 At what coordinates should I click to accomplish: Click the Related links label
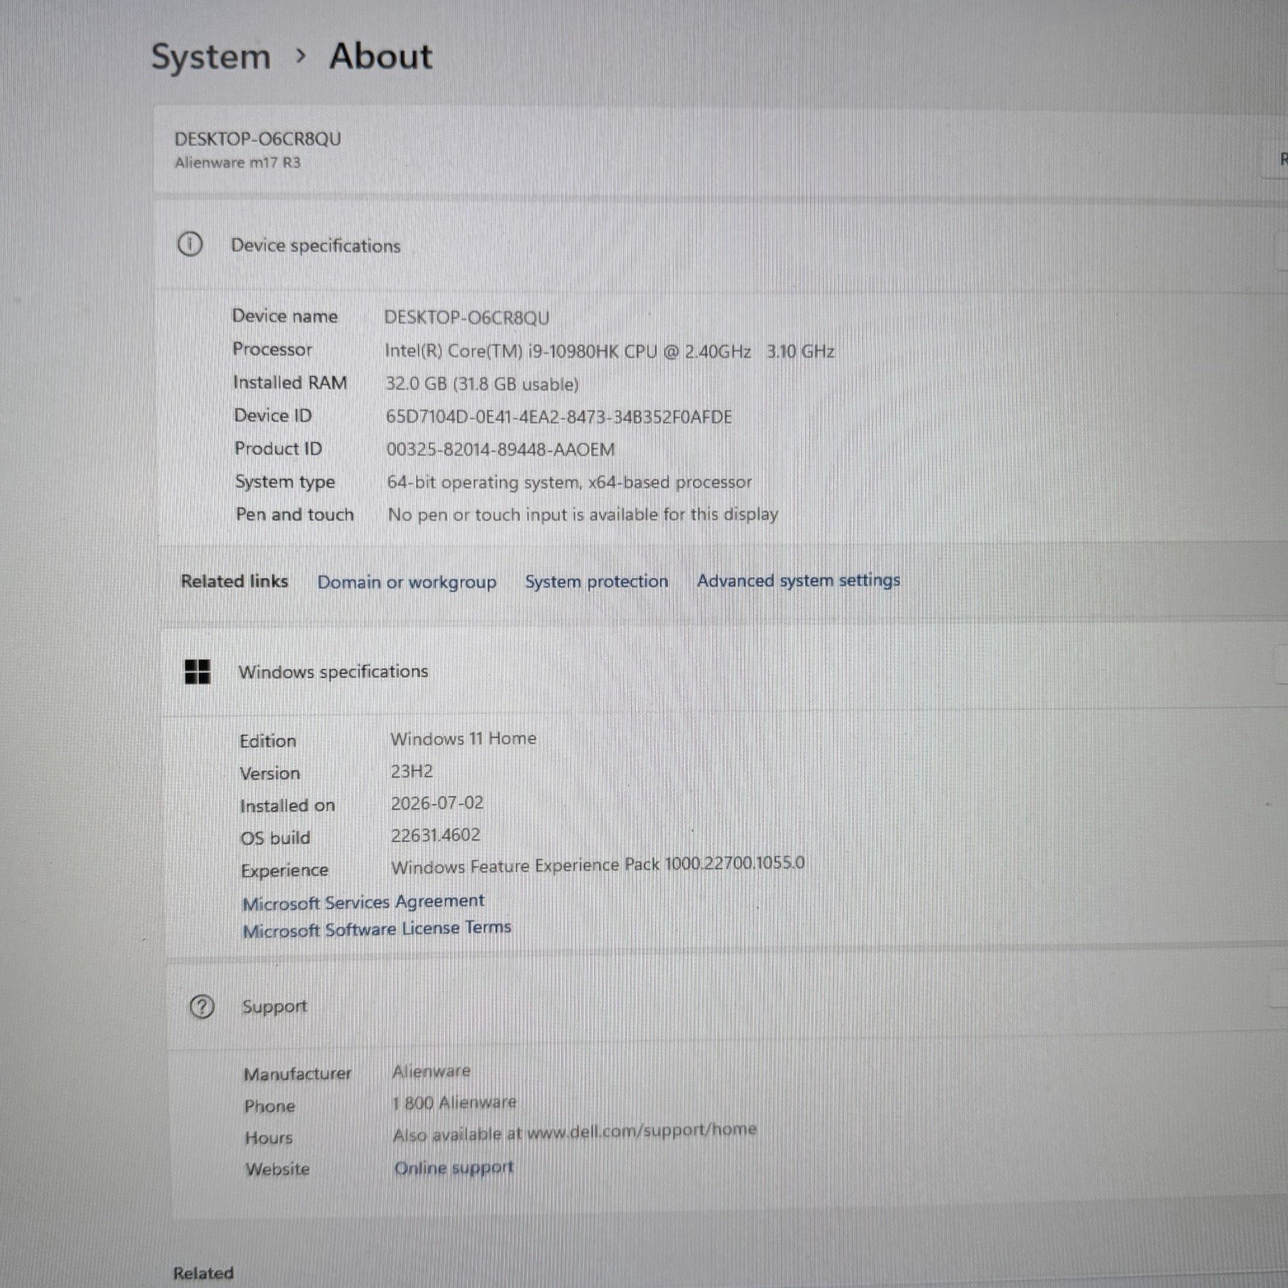tap(234, 581)
